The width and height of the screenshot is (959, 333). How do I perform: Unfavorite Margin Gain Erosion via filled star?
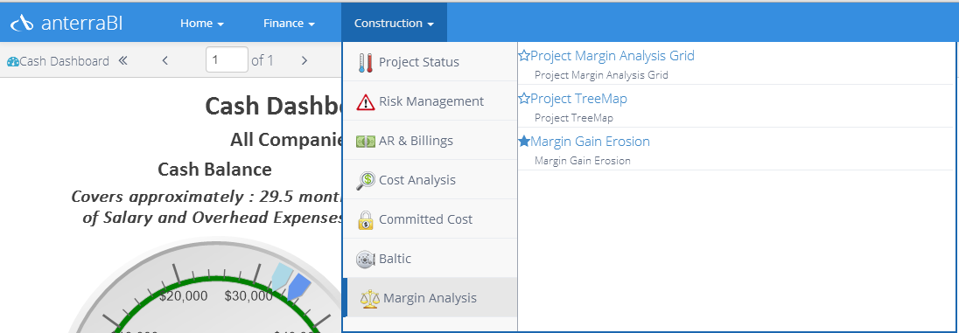pyautogui.click(x=523, y=141)
